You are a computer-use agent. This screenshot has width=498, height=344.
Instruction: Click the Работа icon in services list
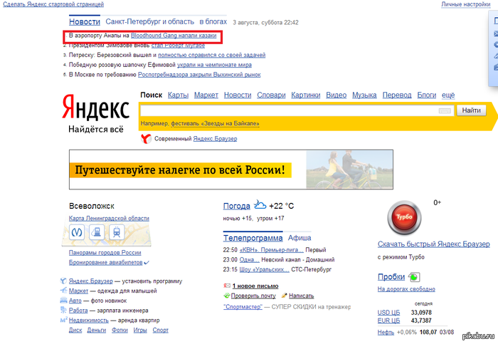coord(63,311)
